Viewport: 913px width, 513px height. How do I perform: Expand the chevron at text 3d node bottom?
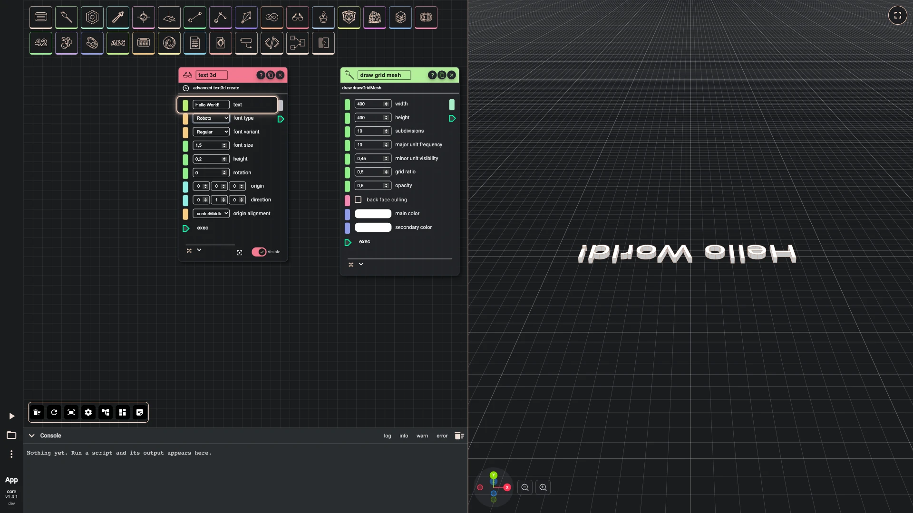[x=199, y=250]
